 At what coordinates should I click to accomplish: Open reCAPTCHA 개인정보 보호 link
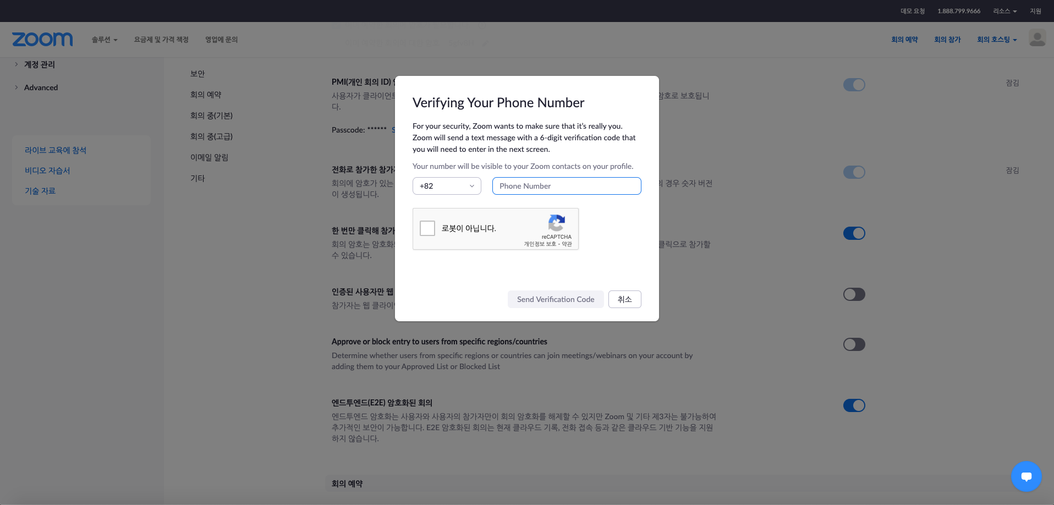tap(540, 244)
